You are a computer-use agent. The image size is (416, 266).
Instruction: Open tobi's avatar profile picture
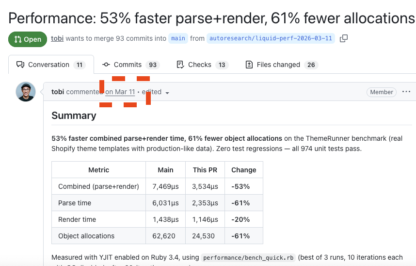[26, 92]
